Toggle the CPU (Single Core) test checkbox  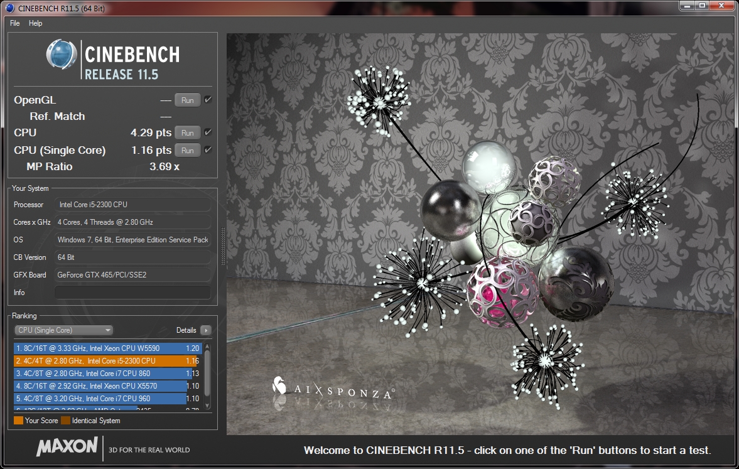(x=208, y=150)
